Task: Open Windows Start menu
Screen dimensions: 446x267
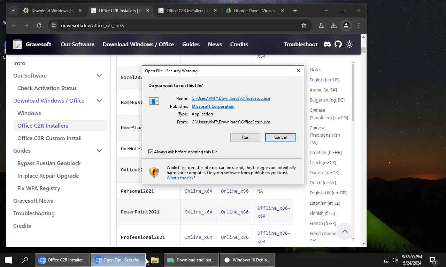Action: 8,260
